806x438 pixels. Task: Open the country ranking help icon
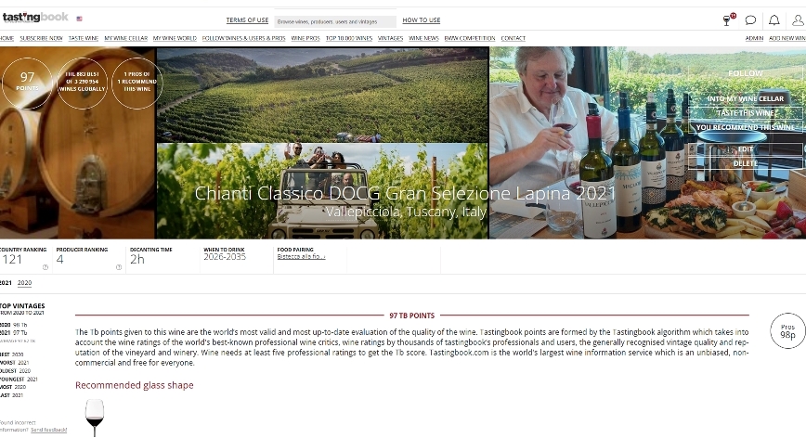tap(45, 267)
